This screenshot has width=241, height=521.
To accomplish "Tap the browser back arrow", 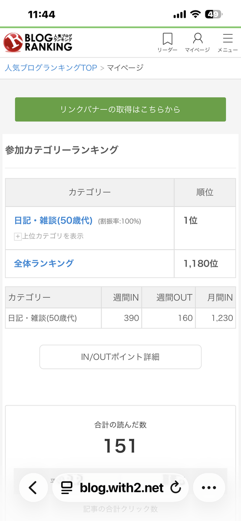I will [x=33, y=488].
